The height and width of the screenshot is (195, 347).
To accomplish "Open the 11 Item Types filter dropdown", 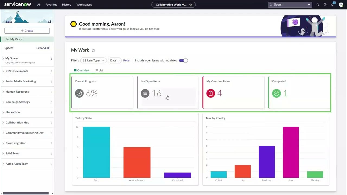I will tap(93, 60).
